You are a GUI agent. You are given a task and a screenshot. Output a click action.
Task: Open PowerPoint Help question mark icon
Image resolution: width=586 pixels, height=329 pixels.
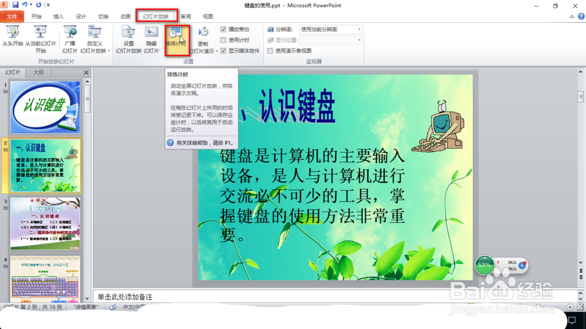pyautogui.click(x=581, y=16)
